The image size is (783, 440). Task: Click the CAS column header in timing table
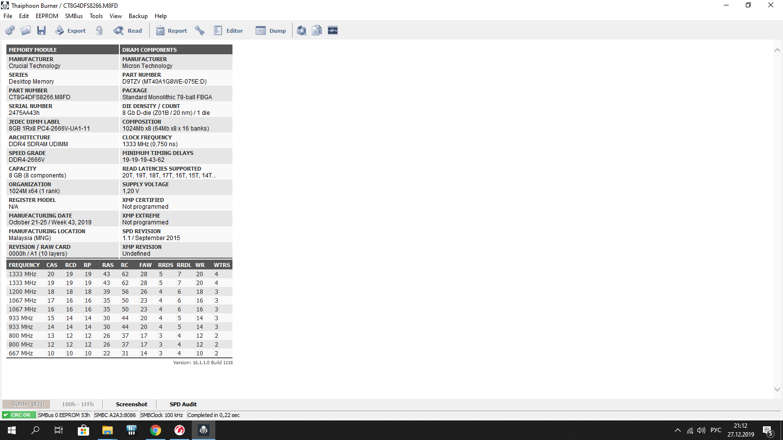52,265
